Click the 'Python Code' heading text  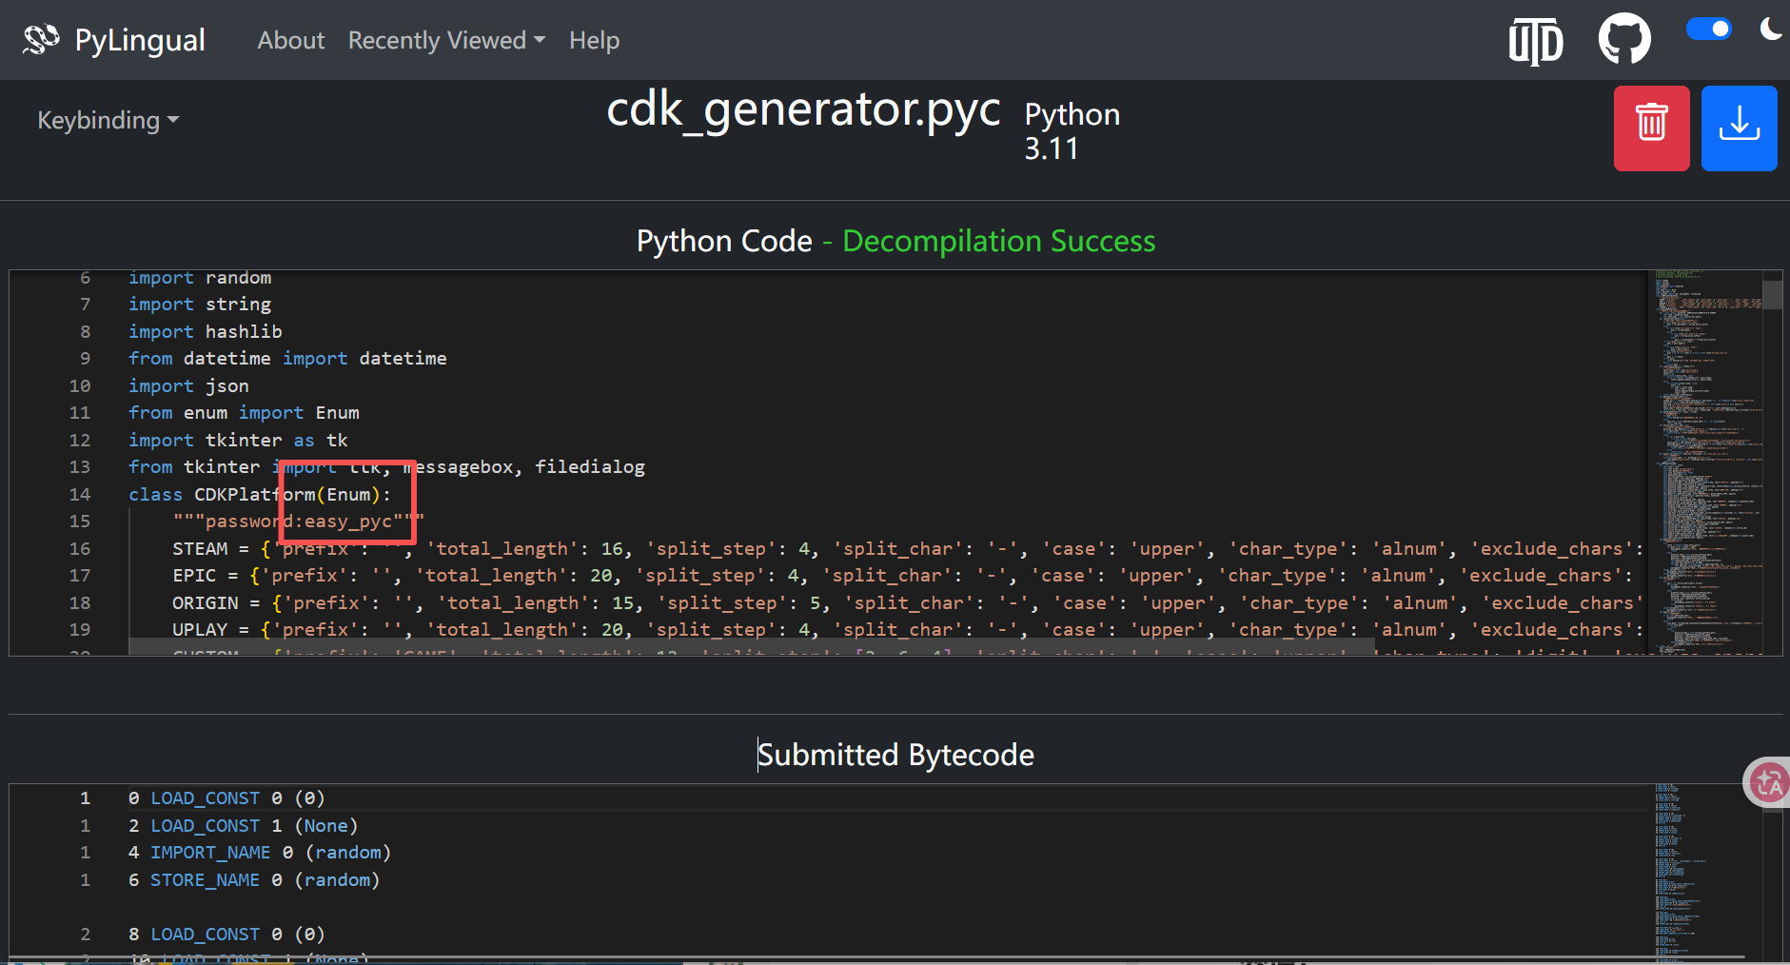click(724, 241)
